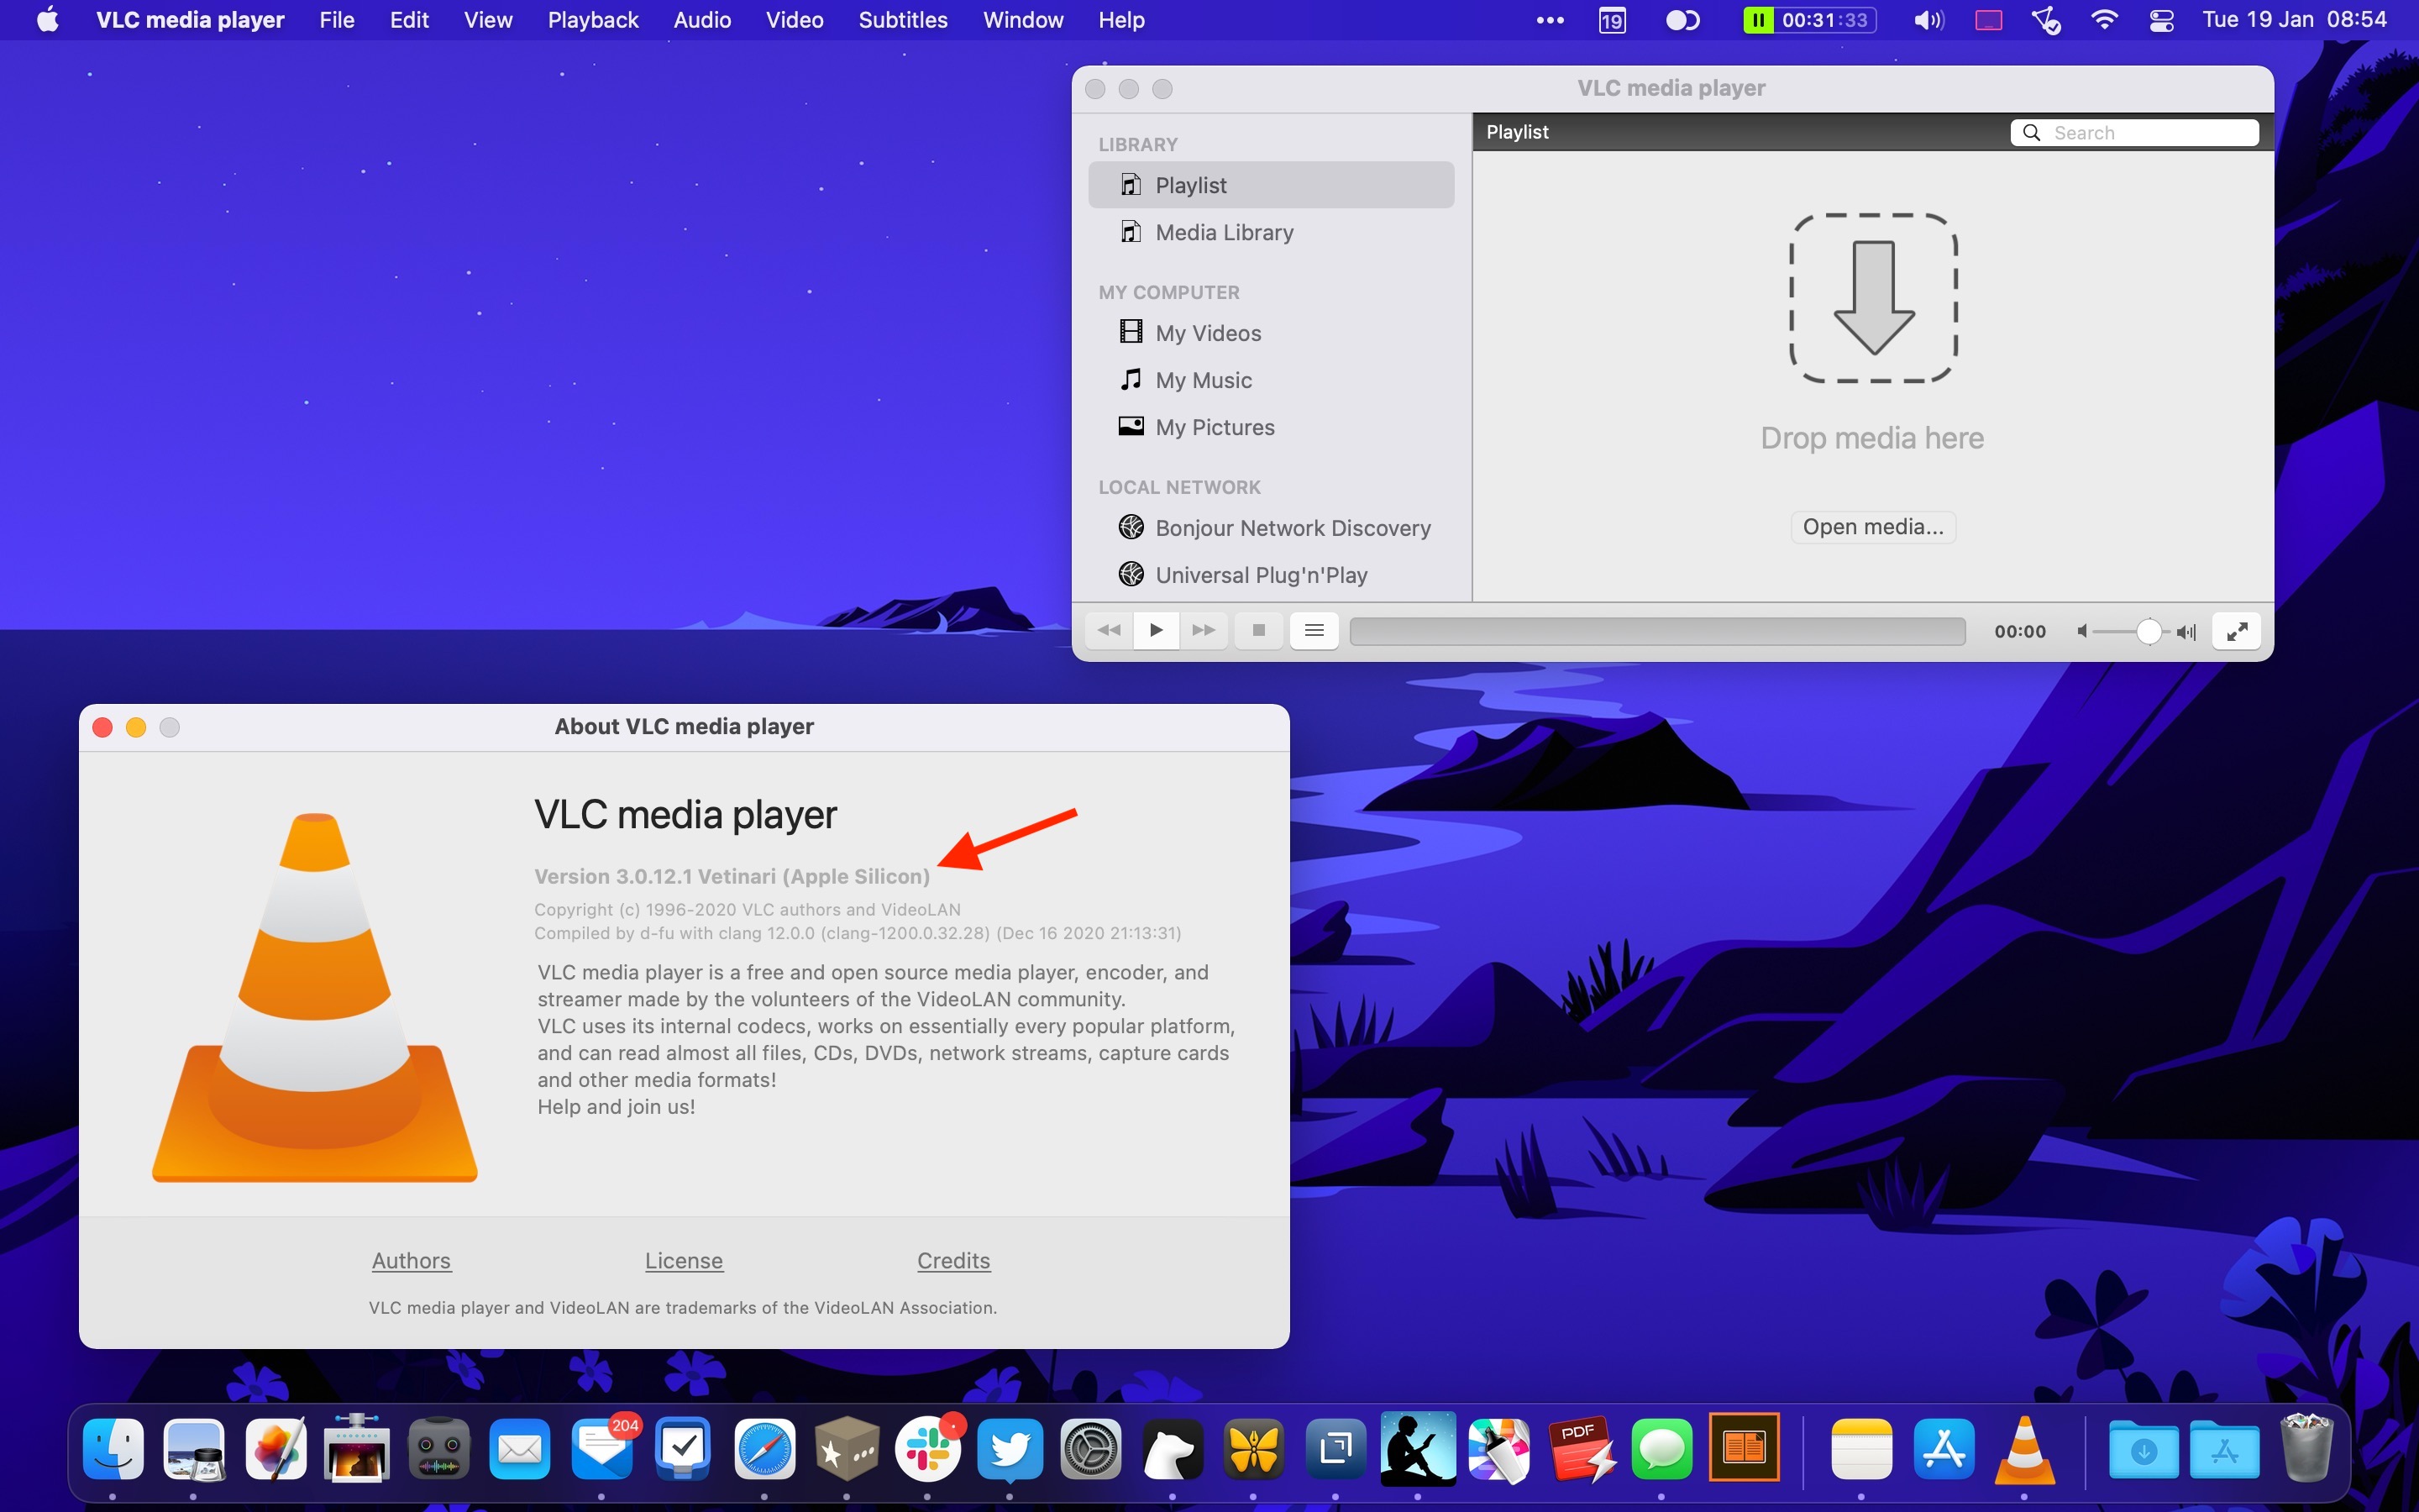Click the Authors link in About
This screenshot has height=1512, width=2419.
click(x=409, y=1257)
